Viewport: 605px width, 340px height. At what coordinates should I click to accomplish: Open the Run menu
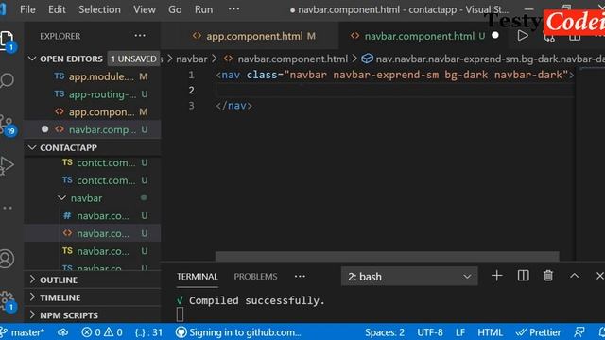coord(203,9)
